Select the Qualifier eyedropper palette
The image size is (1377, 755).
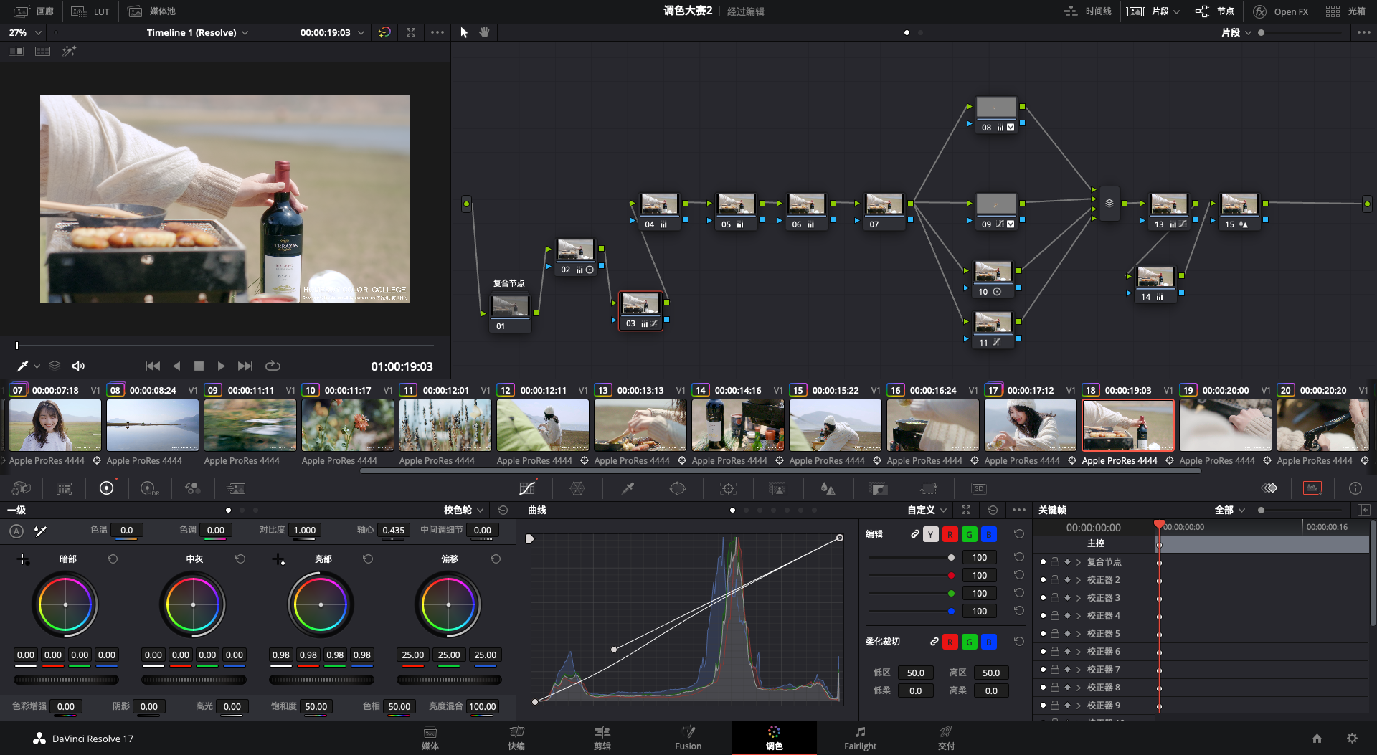pos(628,488)
